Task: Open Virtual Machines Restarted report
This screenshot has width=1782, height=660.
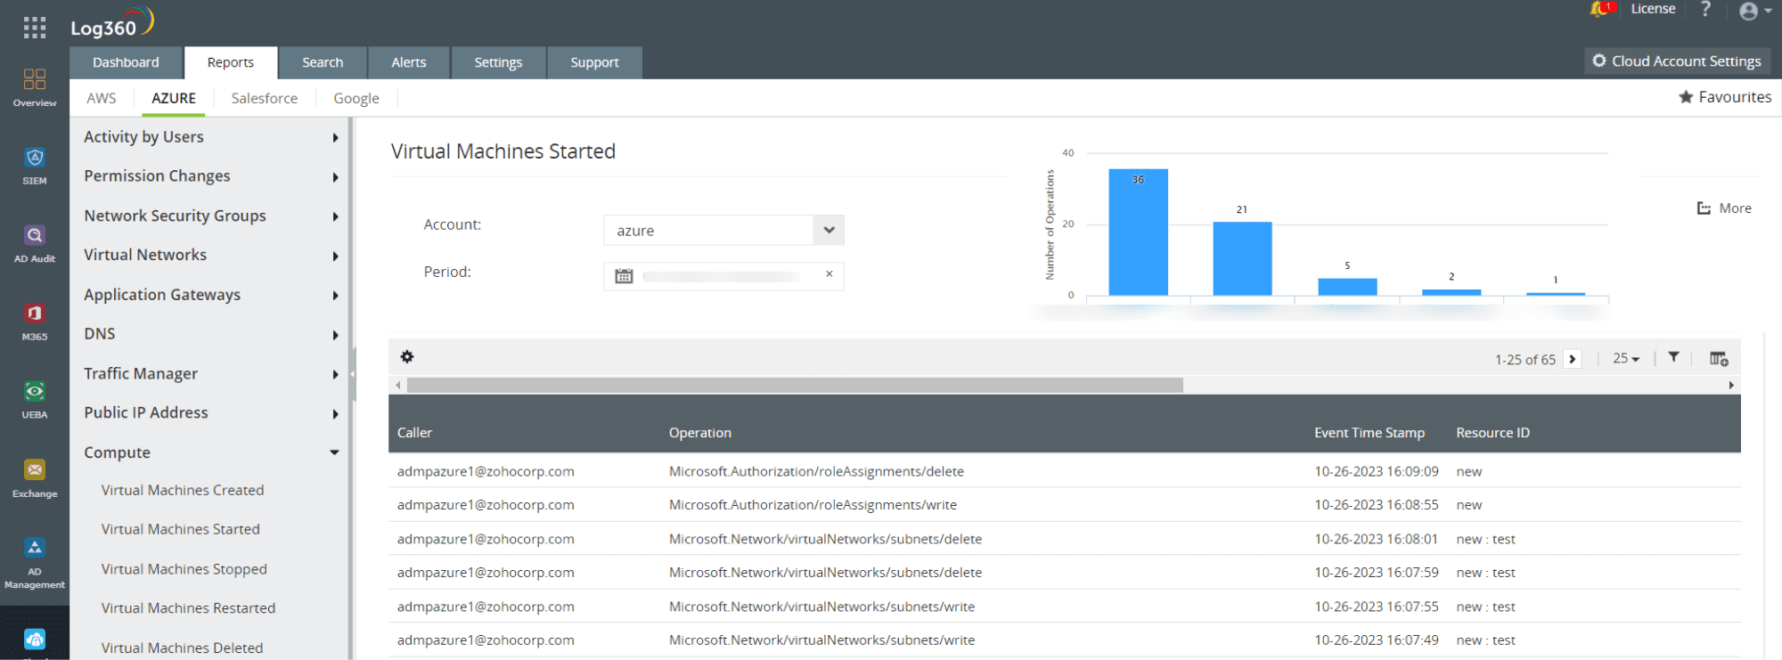Action: 188,608
